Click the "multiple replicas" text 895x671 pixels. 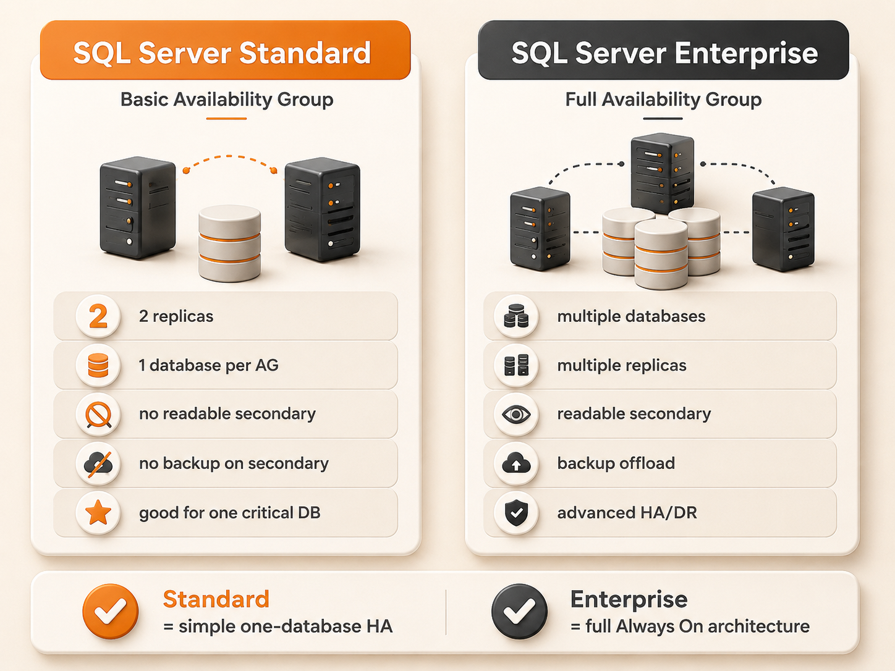pos(622,365)
